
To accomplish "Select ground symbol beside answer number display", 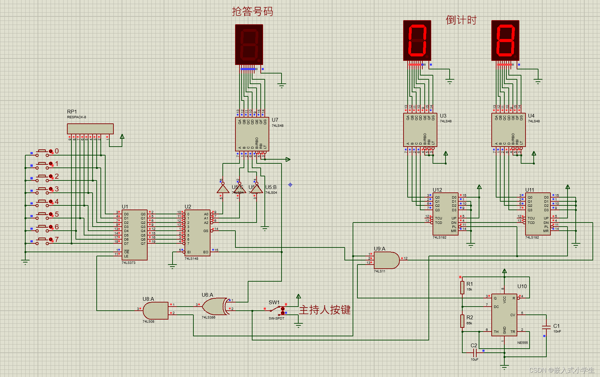I will click(282, 85).
